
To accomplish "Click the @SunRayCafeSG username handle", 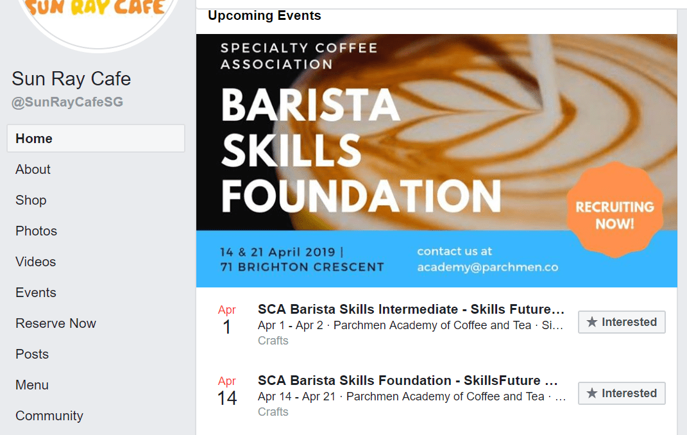I will 67,102.
